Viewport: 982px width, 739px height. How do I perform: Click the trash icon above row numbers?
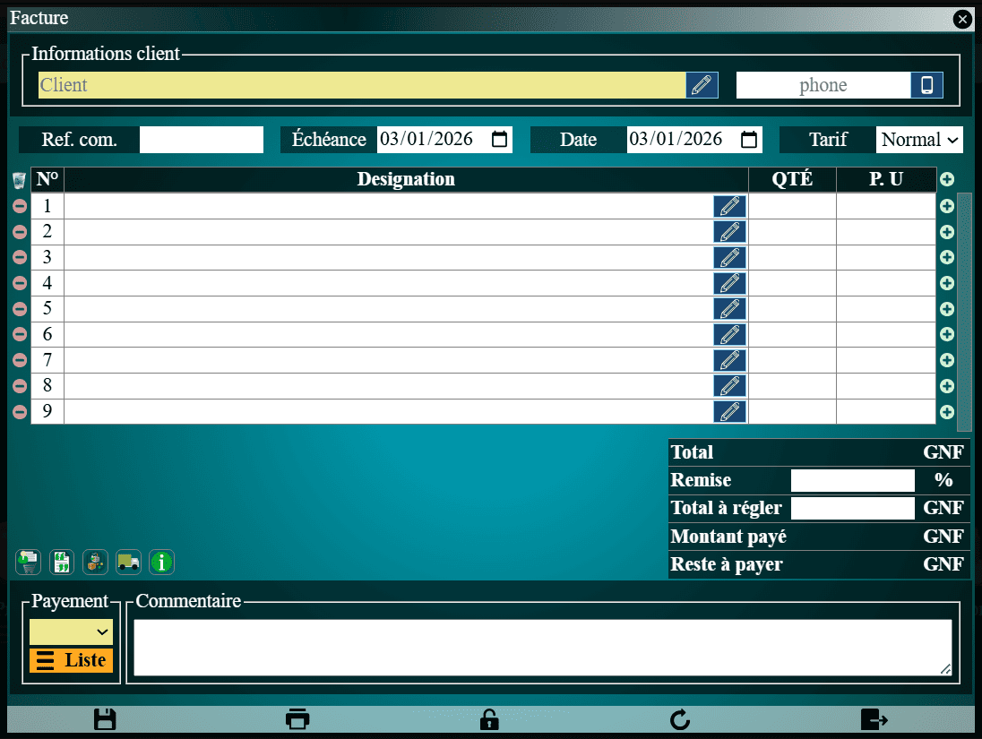[19, 181]
